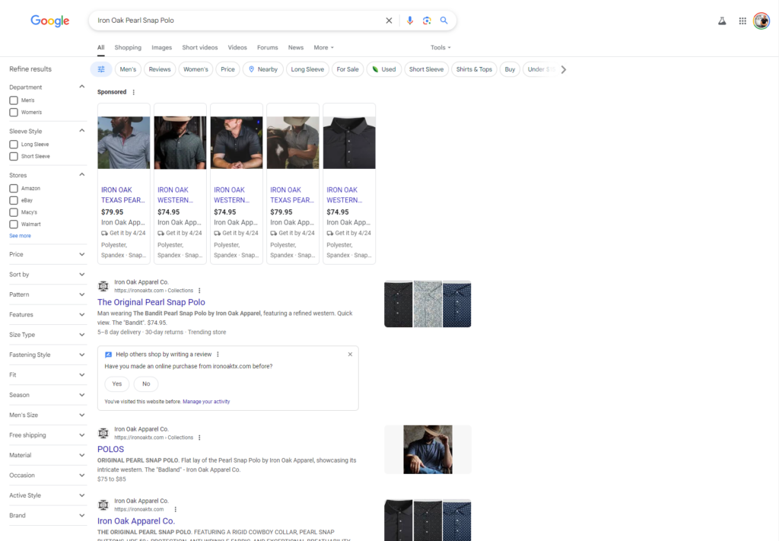779x541 pixels.
Task: Open three-dot menu beside POLOS result
Action: point(200,438)
